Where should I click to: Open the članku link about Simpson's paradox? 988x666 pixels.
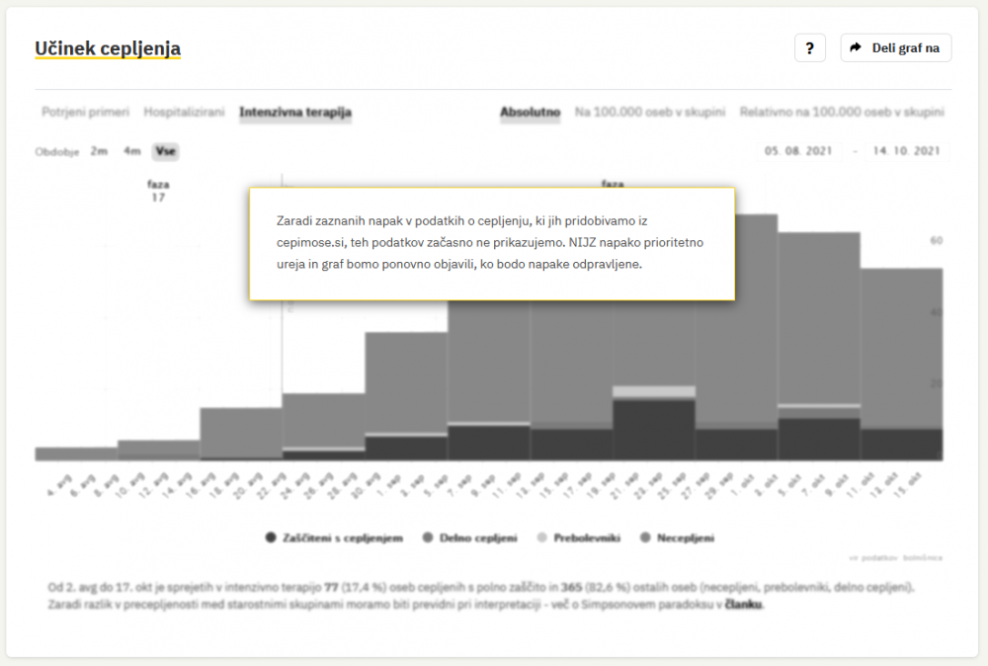coord(744,605)
